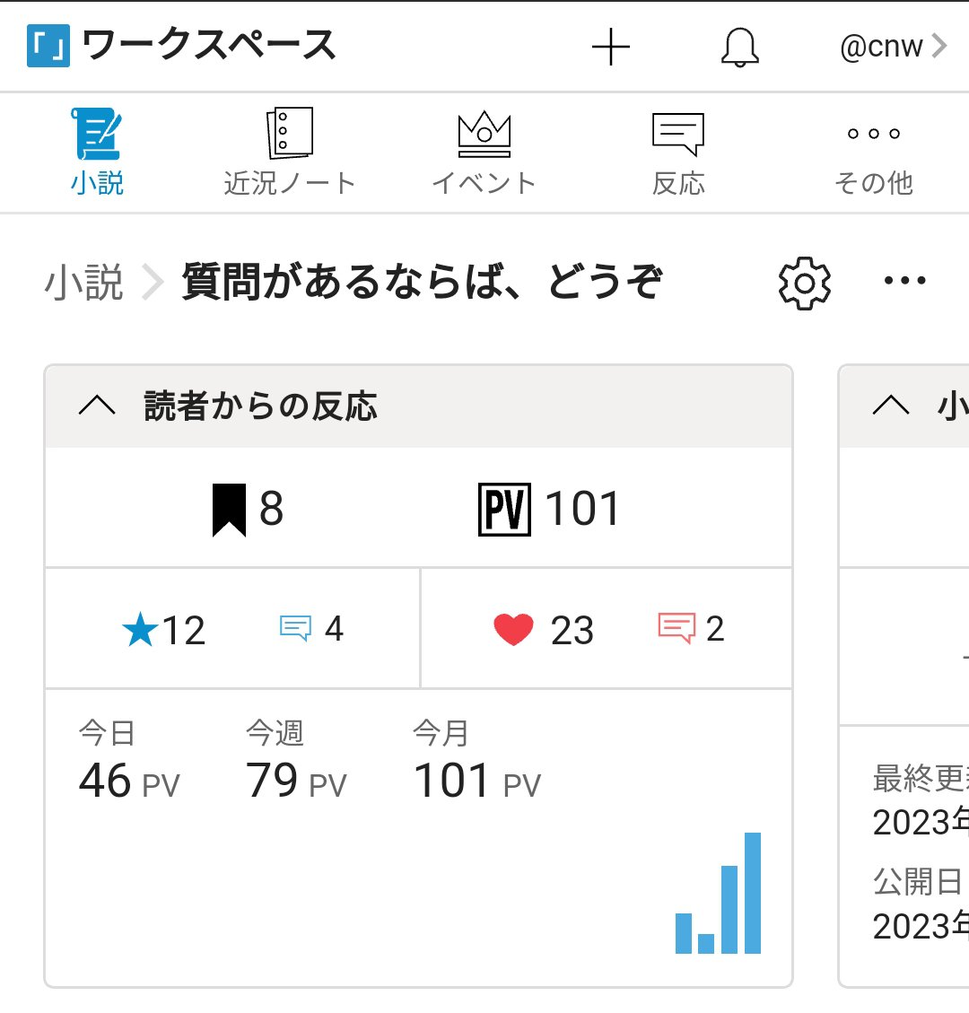The width and height of the screenshot is (969, 1013).
Task: Go back via 小説 breadcrumb link
Action: pos(83,284)
